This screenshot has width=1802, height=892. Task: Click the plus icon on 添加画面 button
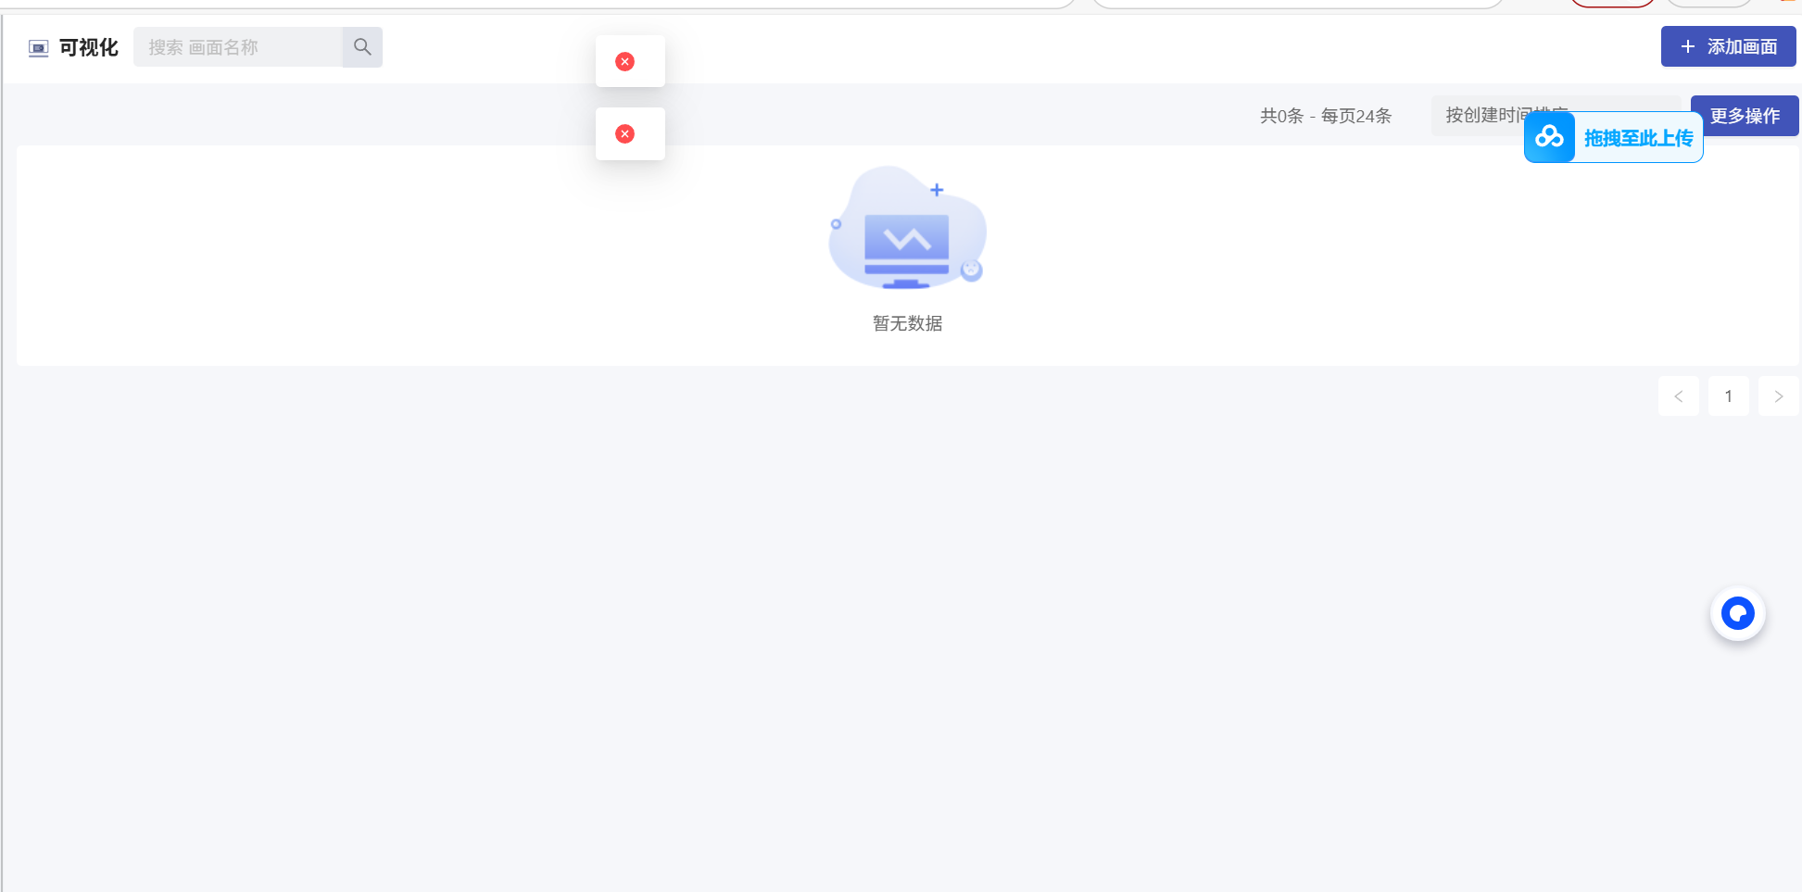[1685, 46]
